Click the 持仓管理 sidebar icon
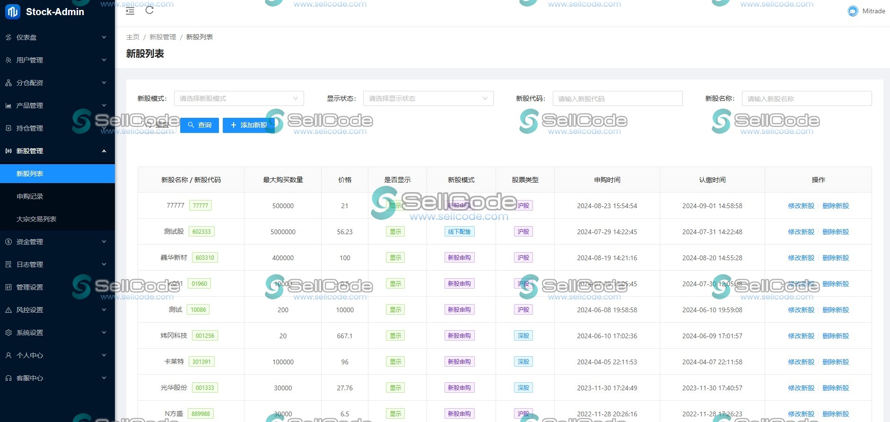 point(9,128)
